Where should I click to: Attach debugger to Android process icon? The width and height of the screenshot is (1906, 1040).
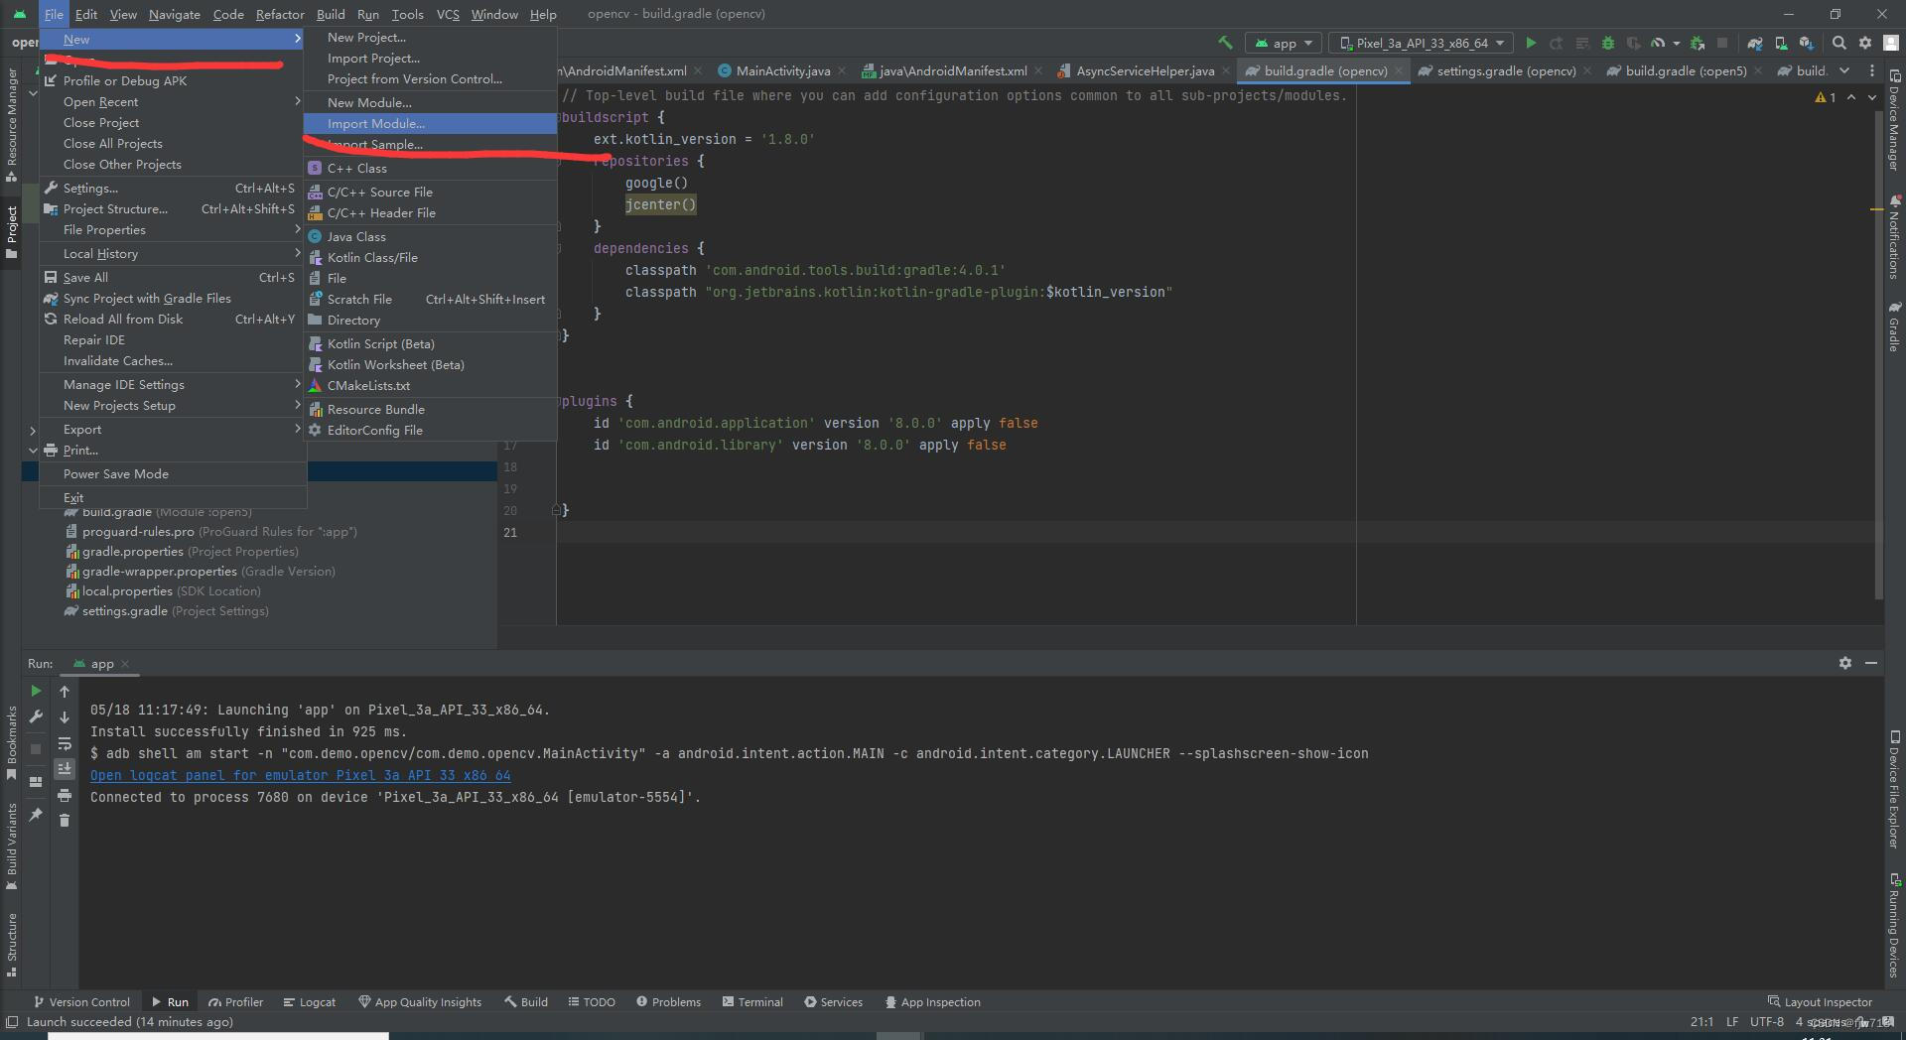(1698, 43)
